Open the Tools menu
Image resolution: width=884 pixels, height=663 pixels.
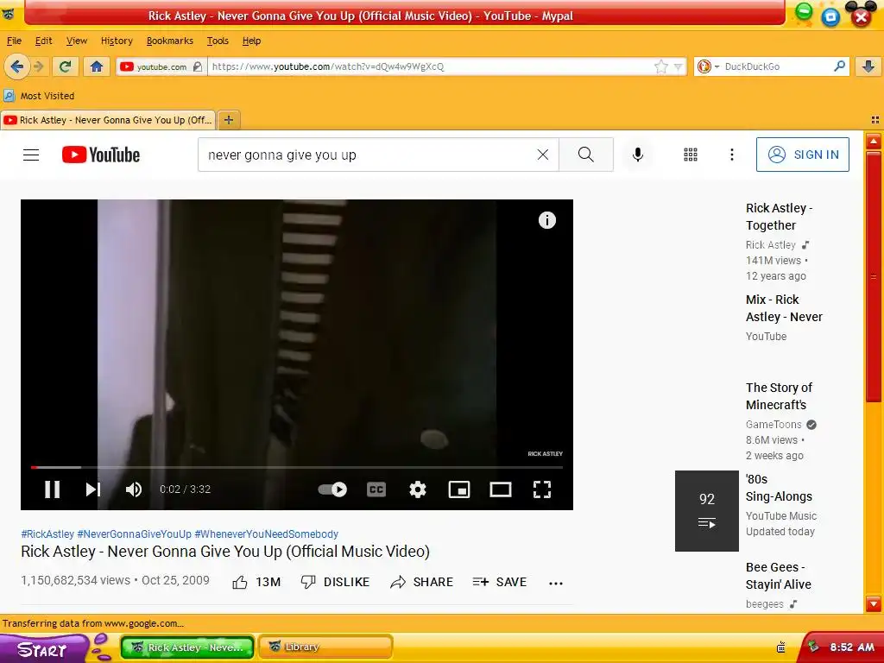[x=218, y=41]
